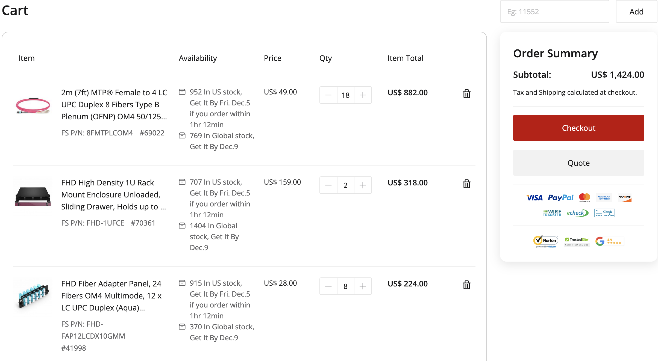This screenshot has height=361, width=658.
Task: Decrease MTP cable quantity with minus
Action: coord(328,95)
